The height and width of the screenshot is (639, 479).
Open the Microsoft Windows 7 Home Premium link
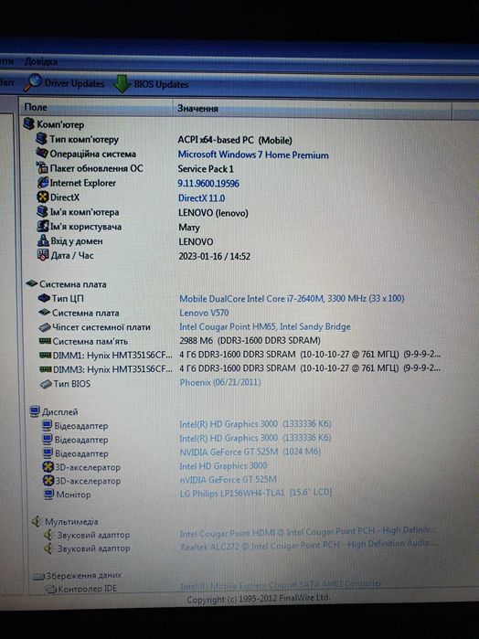pyautogui.click(x=253, y=154)
